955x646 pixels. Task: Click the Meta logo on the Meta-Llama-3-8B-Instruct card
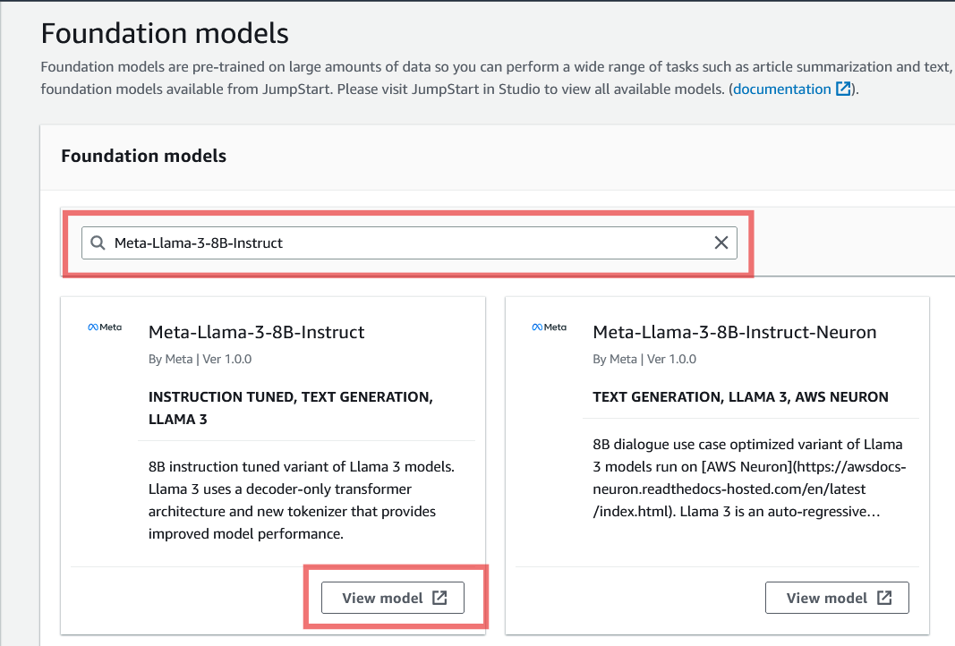105,327
